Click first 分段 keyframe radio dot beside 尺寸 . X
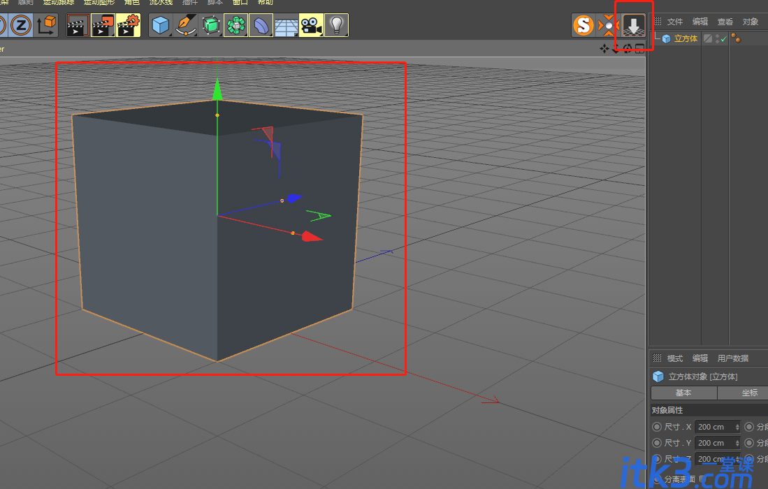This screenshot has width=768, height=489. 749,427
